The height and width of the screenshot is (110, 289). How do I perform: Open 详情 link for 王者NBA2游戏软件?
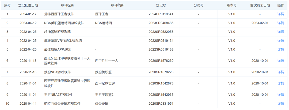[x=281, y=95]
